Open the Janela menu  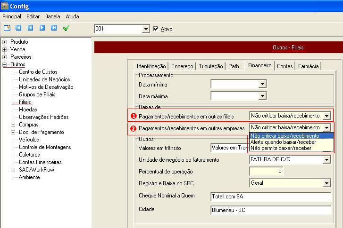[53, 16]
